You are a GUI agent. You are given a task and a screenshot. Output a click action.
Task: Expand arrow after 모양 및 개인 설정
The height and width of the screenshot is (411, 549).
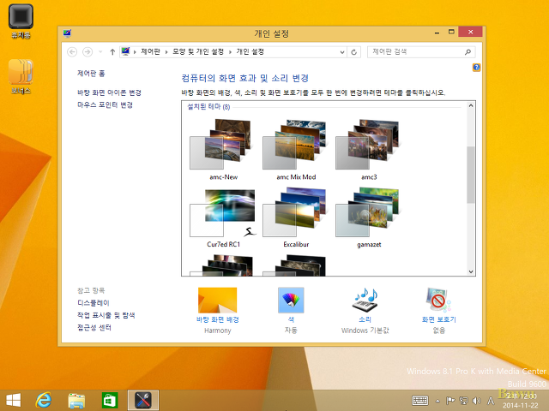pos(230,52)
